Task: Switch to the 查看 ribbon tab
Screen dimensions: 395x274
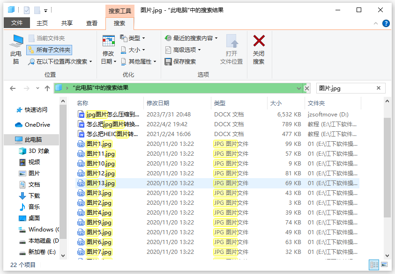Action: tap(92, 23)
